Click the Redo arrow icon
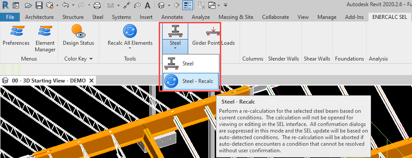The height and width of the screenshot is (158, 412). (x=81, y=5)
